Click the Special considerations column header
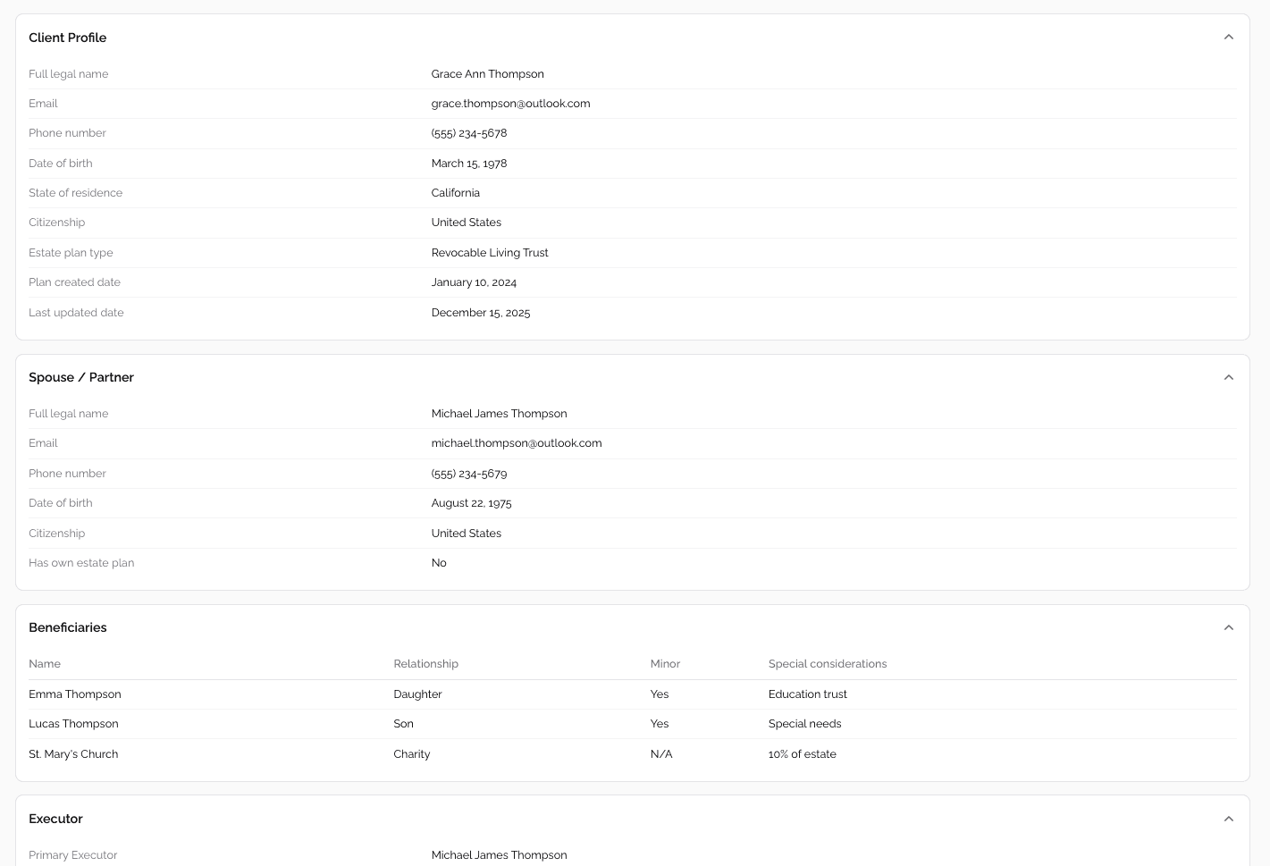The height and width of the screenshot is (866, 1270). tap(828, 664)
